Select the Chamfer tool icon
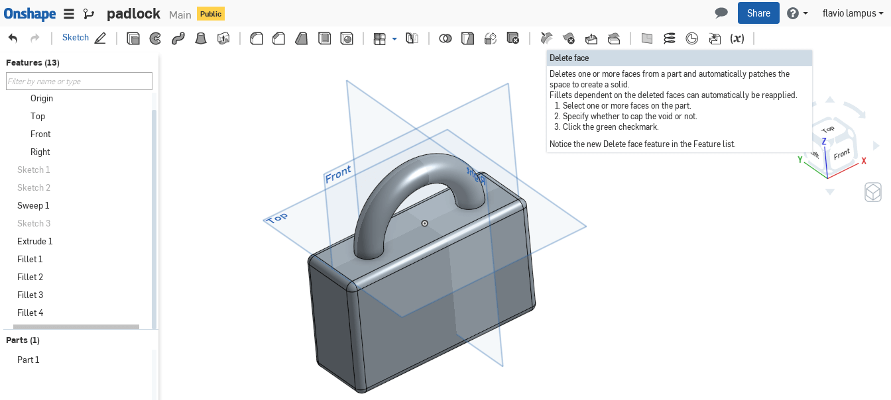Viewport: 891px width, 400px height. pyautogui.click(x=279, y=38)
